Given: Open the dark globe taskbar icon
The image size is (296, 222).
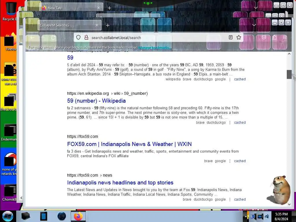Looking at the screenshot, I should [62, 216].
